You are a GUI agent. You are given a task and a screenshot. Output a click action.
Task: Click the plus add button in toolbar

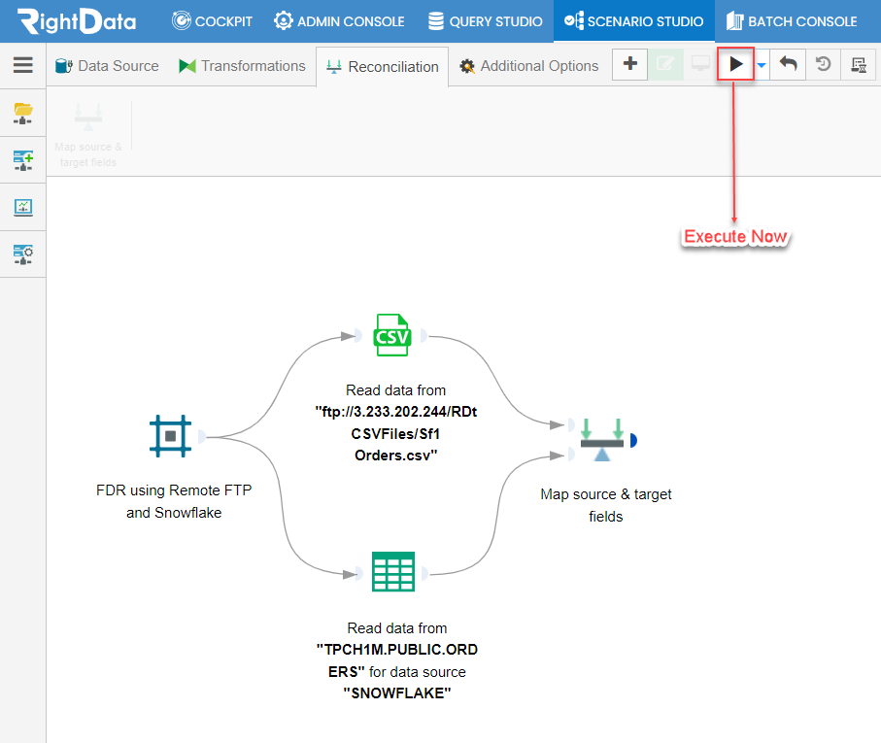click(x=629, y=64)
